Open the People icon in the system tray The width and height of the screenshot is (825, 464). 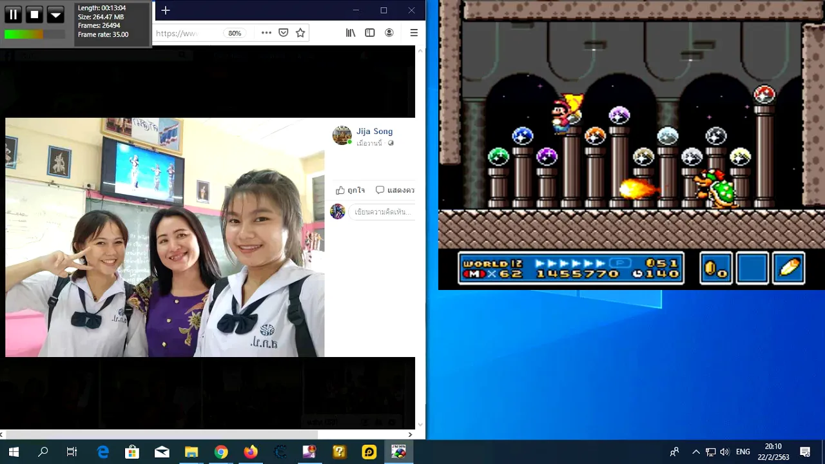pos(674,452)
